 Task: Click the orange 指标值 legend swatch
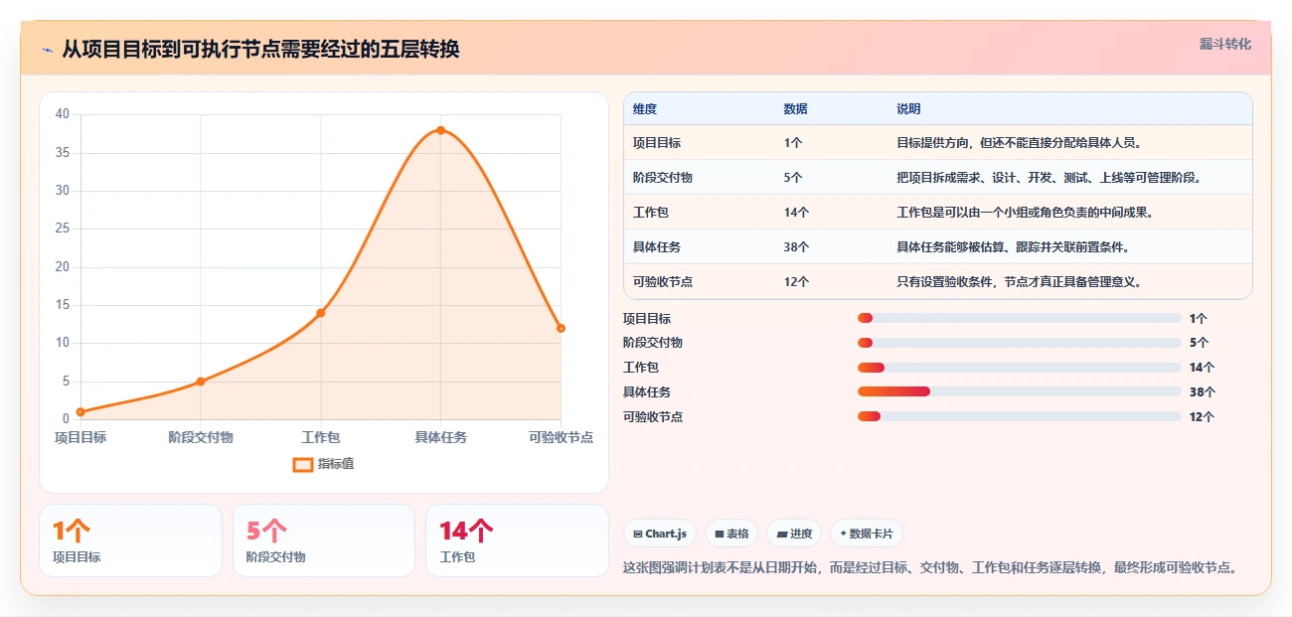[x=303, y=464]
